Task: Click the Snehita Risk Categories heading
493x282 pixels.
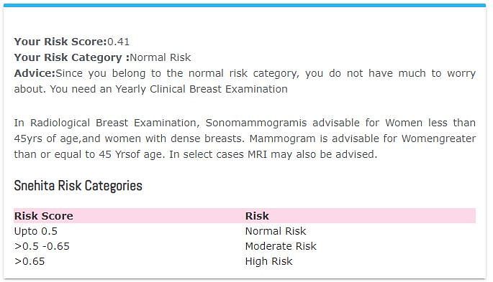Action: click(x=78, y=186)
